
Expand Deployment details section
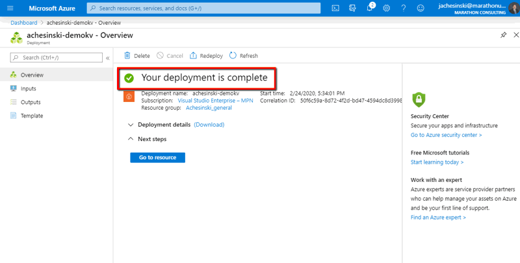(131, 124)
